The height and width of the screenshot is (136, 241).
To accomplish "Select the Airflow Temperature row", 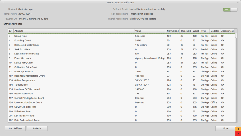I will (x=121, y=80).
